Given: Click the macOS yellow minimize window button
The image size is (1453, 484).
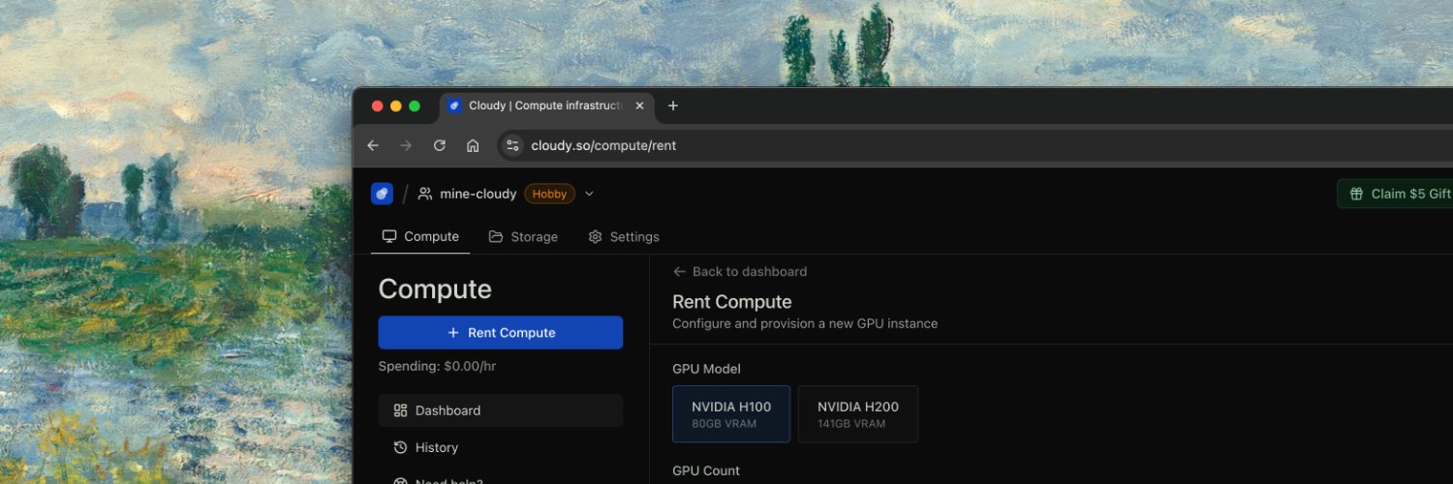Looking at the screenshot, I should point(396,106).
